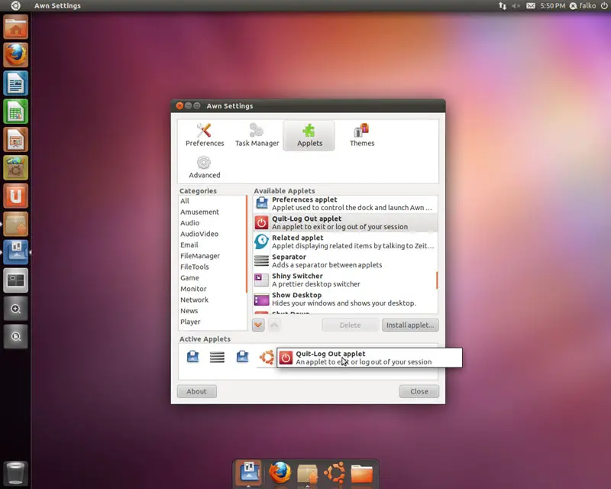Click the Available Applets list scrollbar
The height and width of the screenshot is (489, 611).
coord(437,280)
